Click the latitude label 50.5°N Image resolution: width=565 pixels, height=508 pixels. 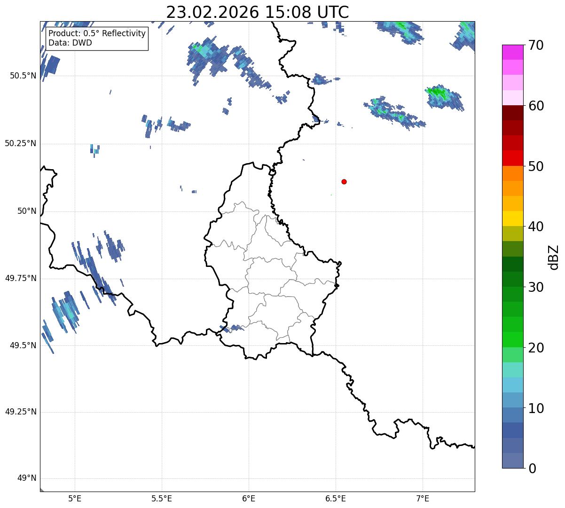(23, 76)
